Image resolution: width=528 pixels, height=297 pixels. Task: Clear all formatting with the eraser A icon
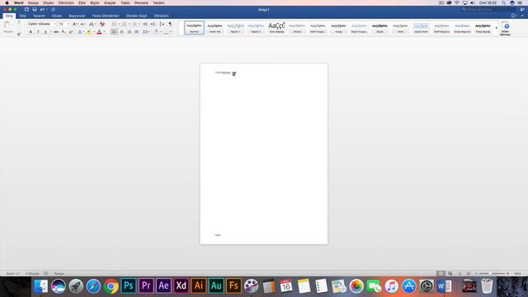pyautogui.click(x=102, y=24)
